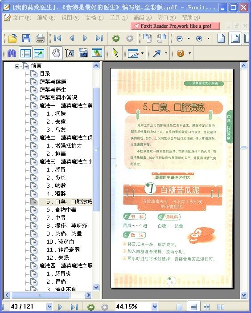Open the Typewriter tool dropdown arrow

pos(143,53)
